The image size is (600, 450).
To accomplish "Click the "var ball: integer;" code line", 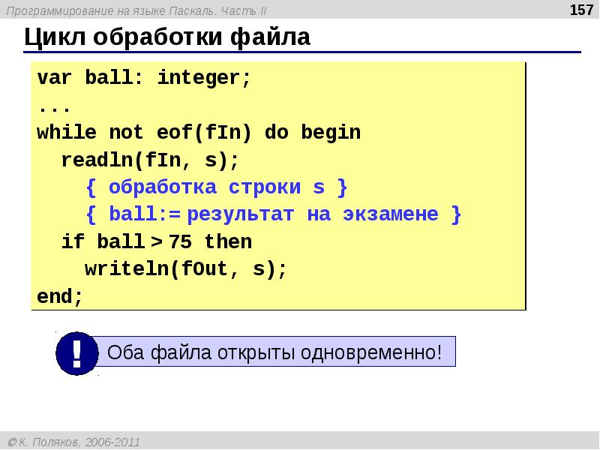I will pos(144,79).
